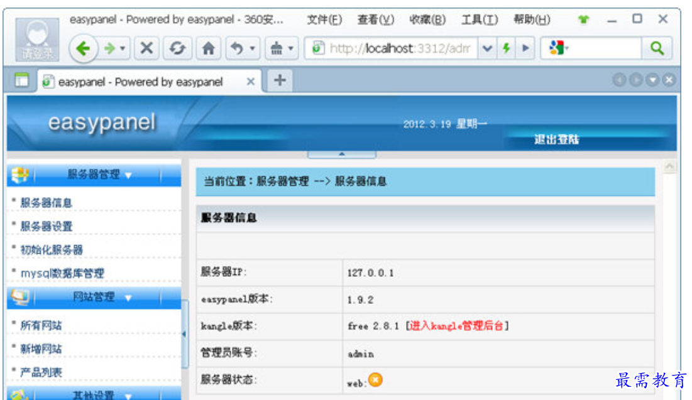This screenshot has width=692, height=400.
Task: Click the clean traces broom icon
Action: 277,48
